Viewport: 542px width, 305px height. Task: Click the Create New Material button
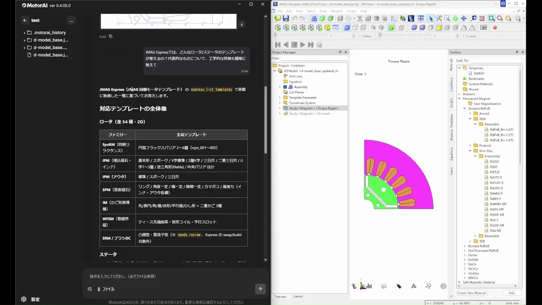472,293
